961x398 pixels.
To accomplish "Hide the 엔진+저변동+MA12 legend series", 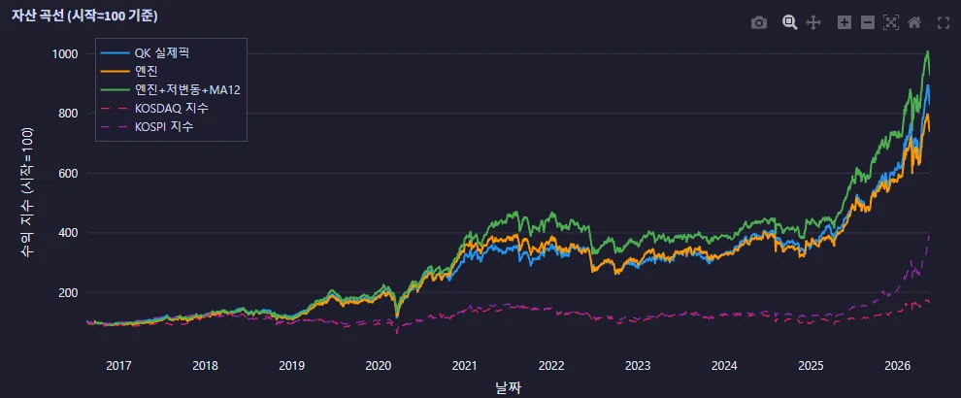I will click(169, 89).
